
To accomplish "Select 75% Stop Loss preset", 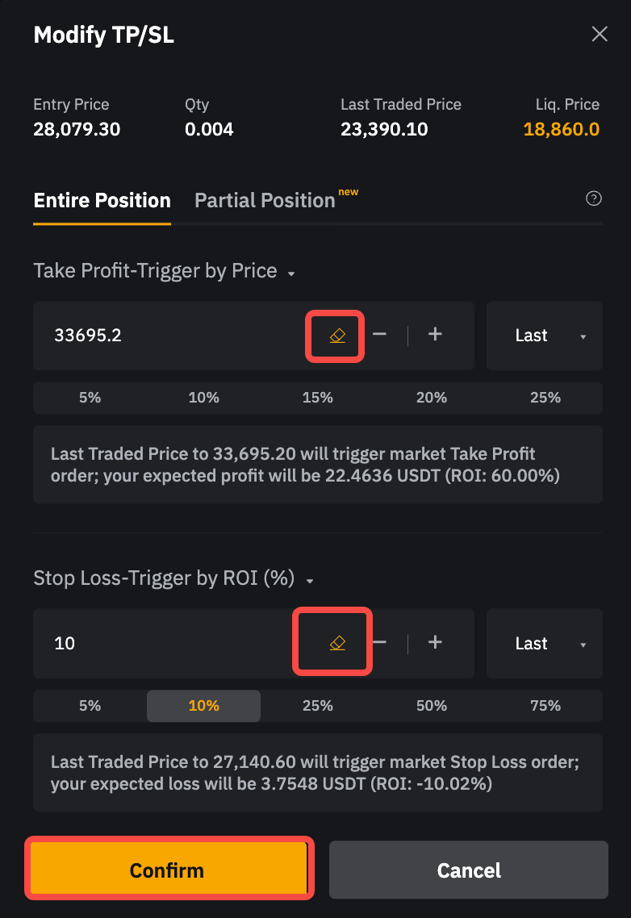I will coord(545,706).
